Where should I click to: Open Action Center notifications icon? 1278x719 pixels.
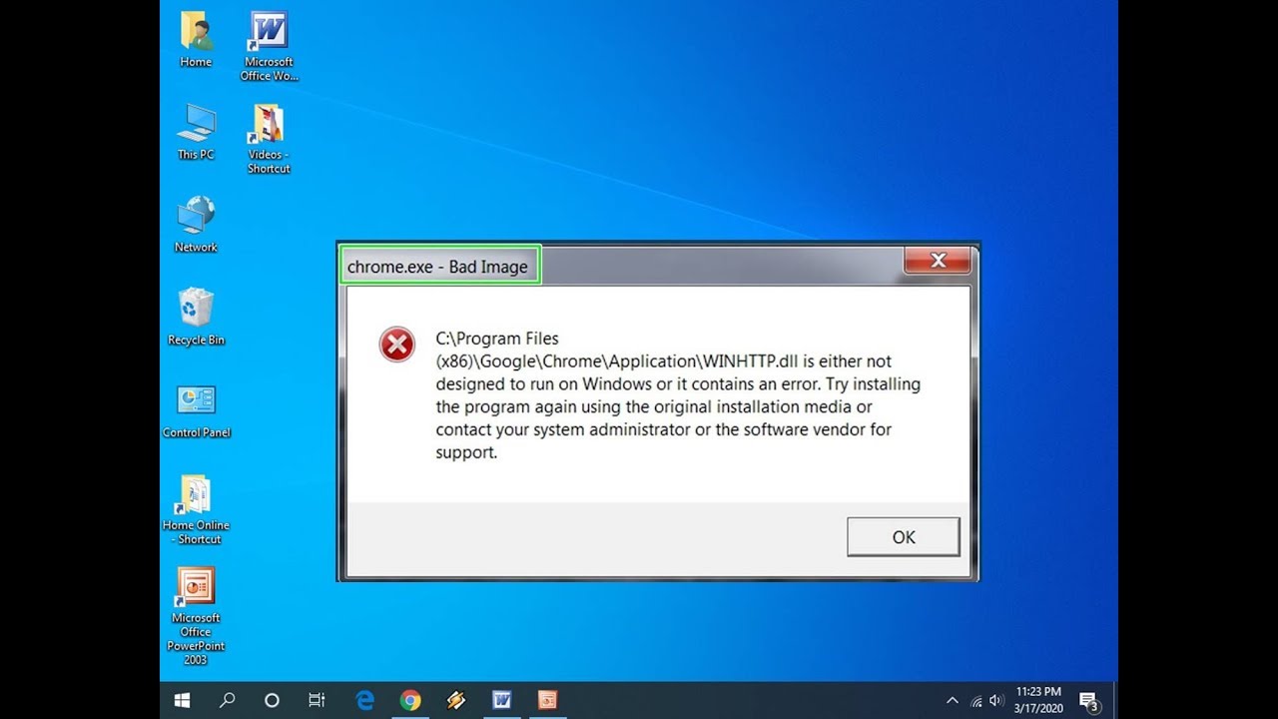(x=1089, y=701)
